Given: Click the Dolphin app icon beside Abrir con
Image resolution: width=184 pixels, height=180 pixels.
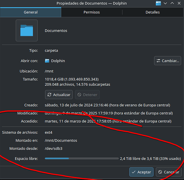Looking at the screenshot, I should [47, 61].
